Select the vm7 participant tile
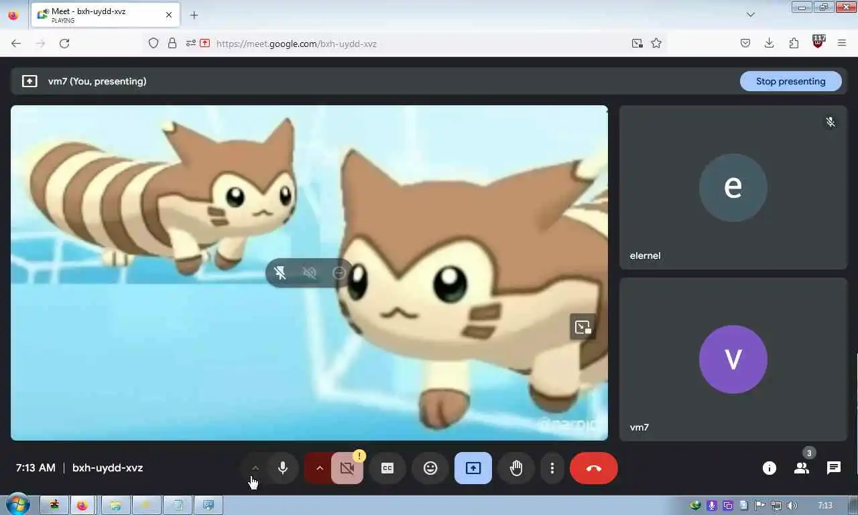Image resolution: width=858 pixels, height=515 pixels. (733, 359)
